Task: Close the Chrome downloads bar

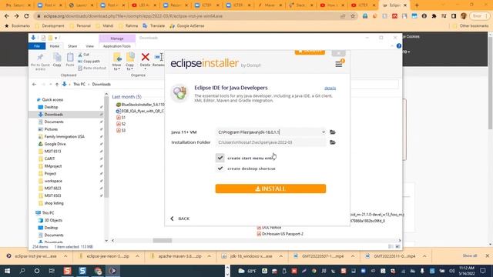Action: pyautogui.click(x=488, y=256)
